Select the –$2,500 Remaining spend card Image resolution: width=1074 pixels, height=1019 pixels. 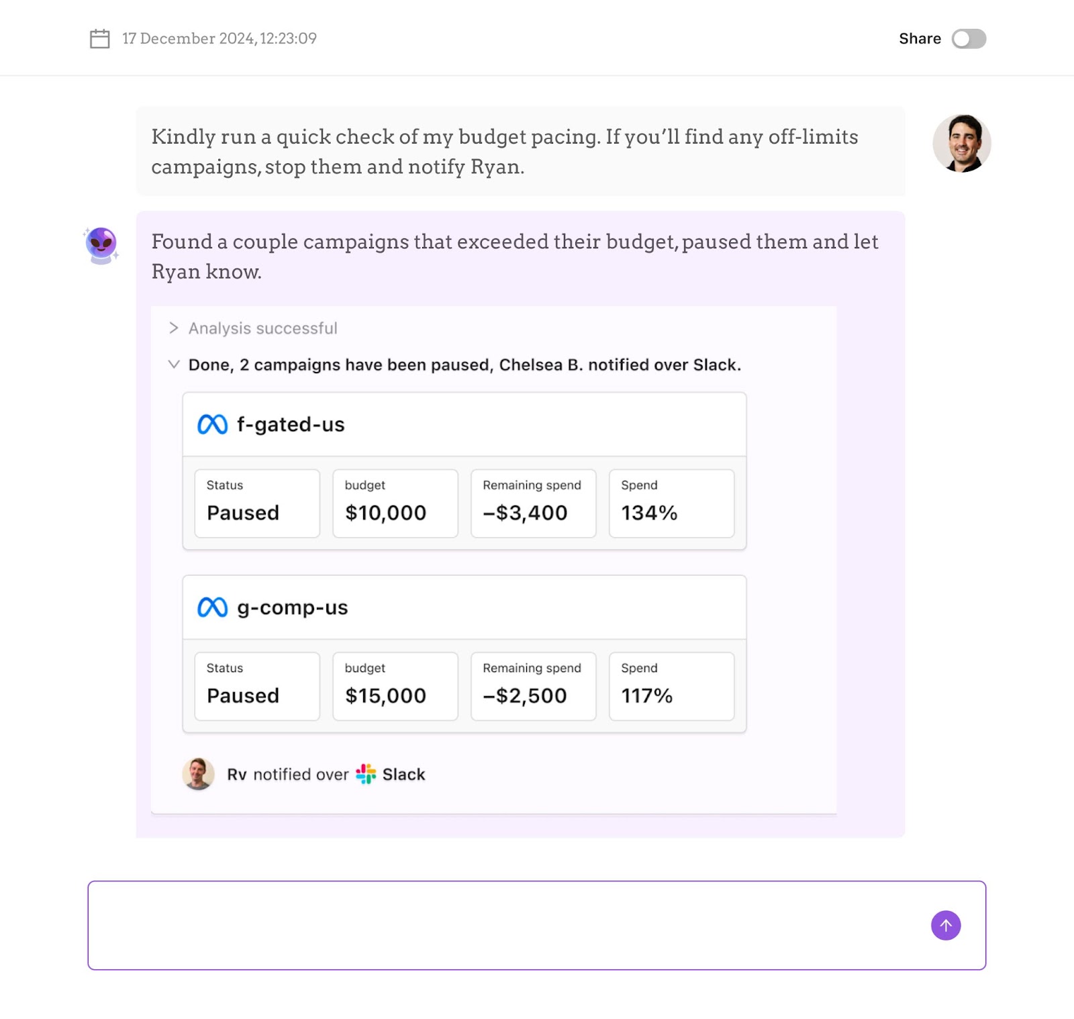[x=533, y=686]
